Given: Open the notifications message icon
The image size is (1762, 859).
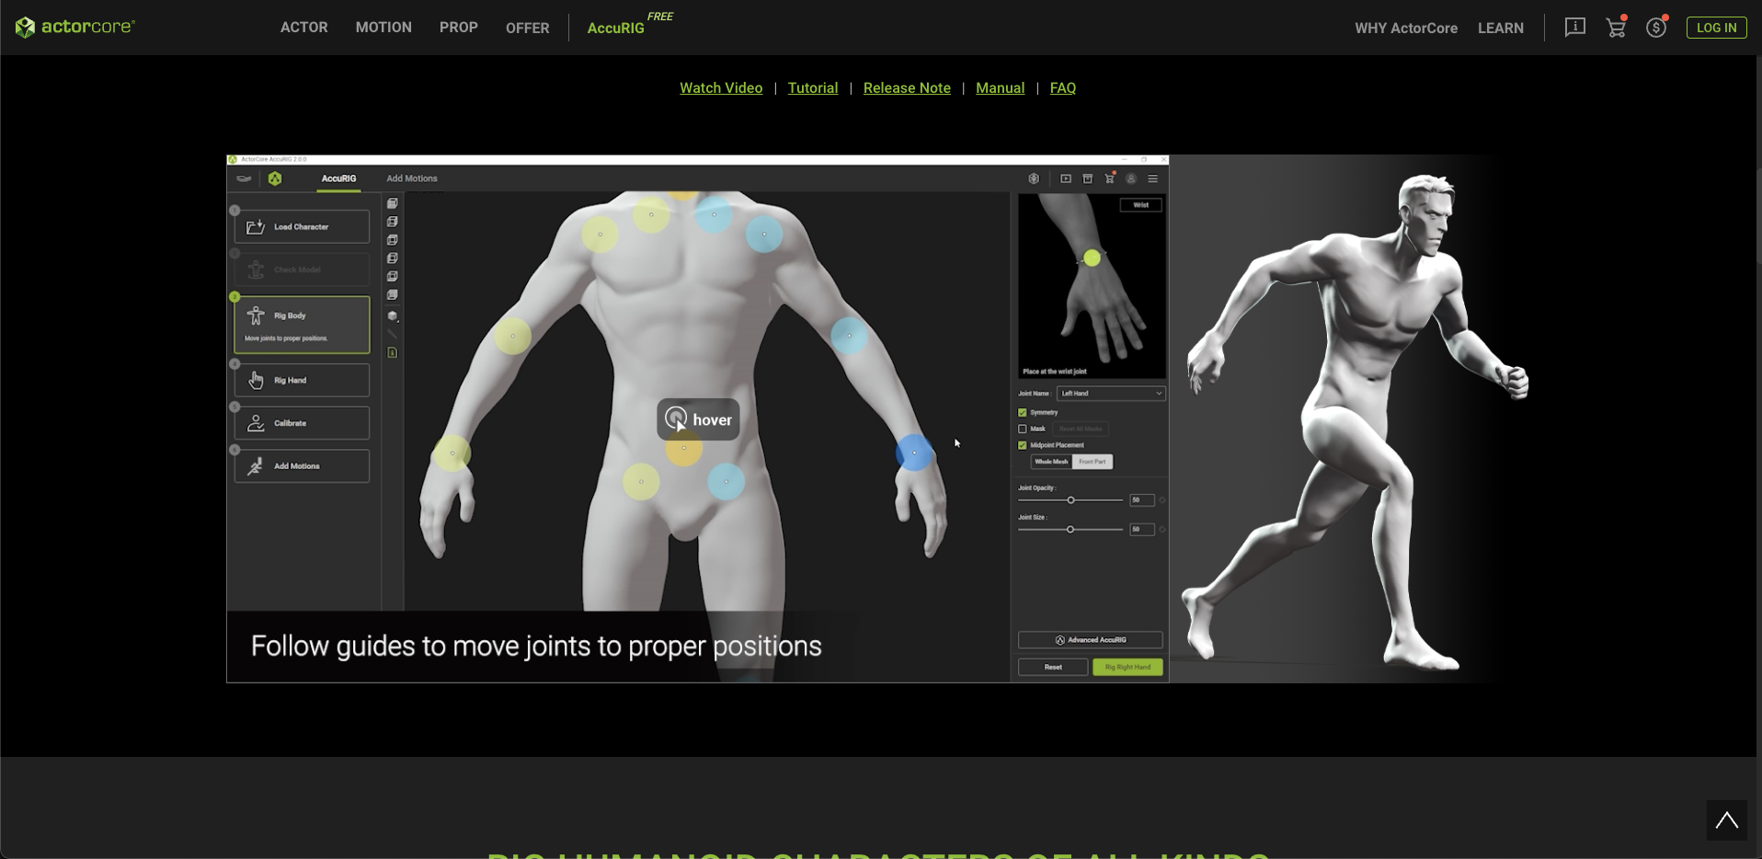Looking at the screenshot, I should click(x=1574, y=28).
